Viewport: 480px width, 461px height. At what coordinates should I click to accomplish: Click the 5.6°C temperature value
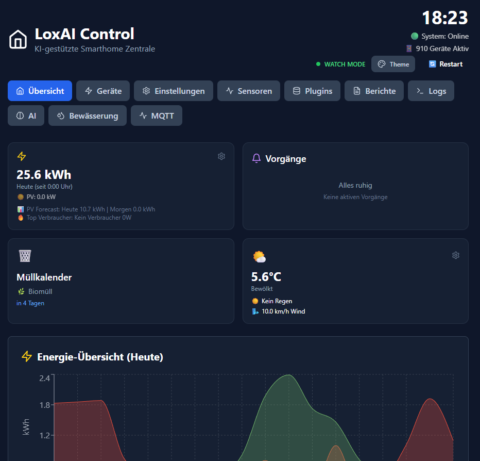266,277
